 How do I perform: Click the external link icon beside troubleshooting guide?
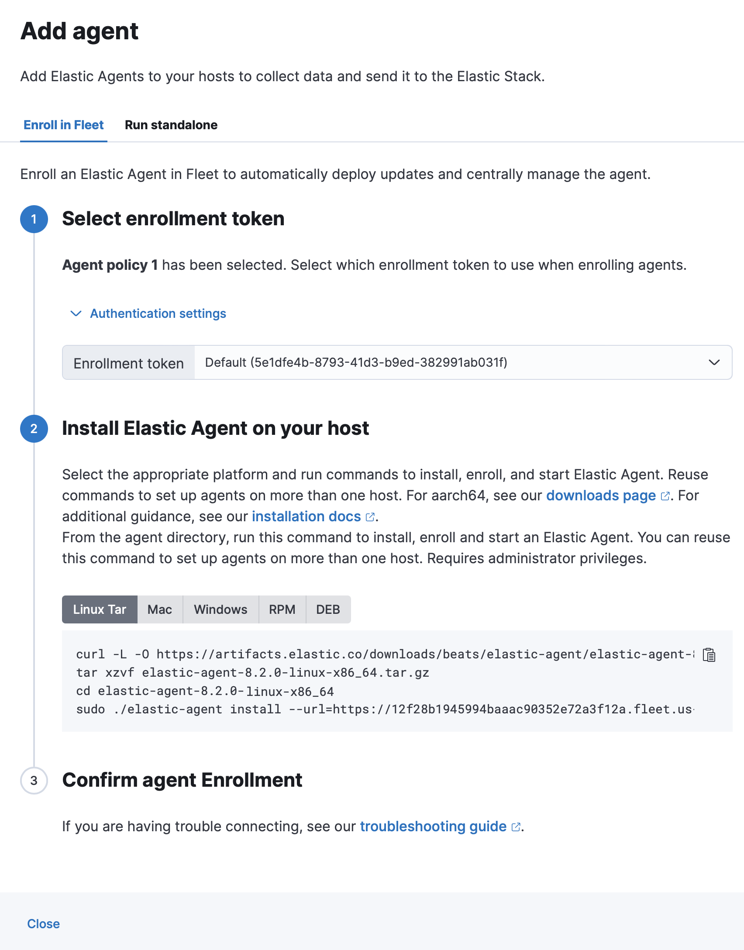pos(516,826)
